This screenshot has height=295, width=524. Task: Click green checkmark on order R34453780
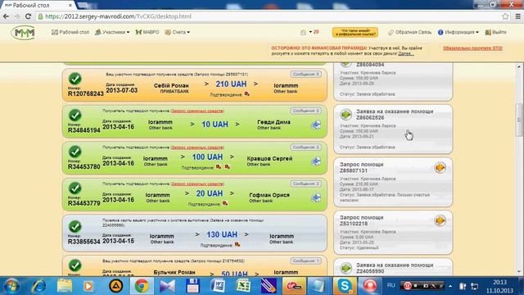[x=75, y=152]
